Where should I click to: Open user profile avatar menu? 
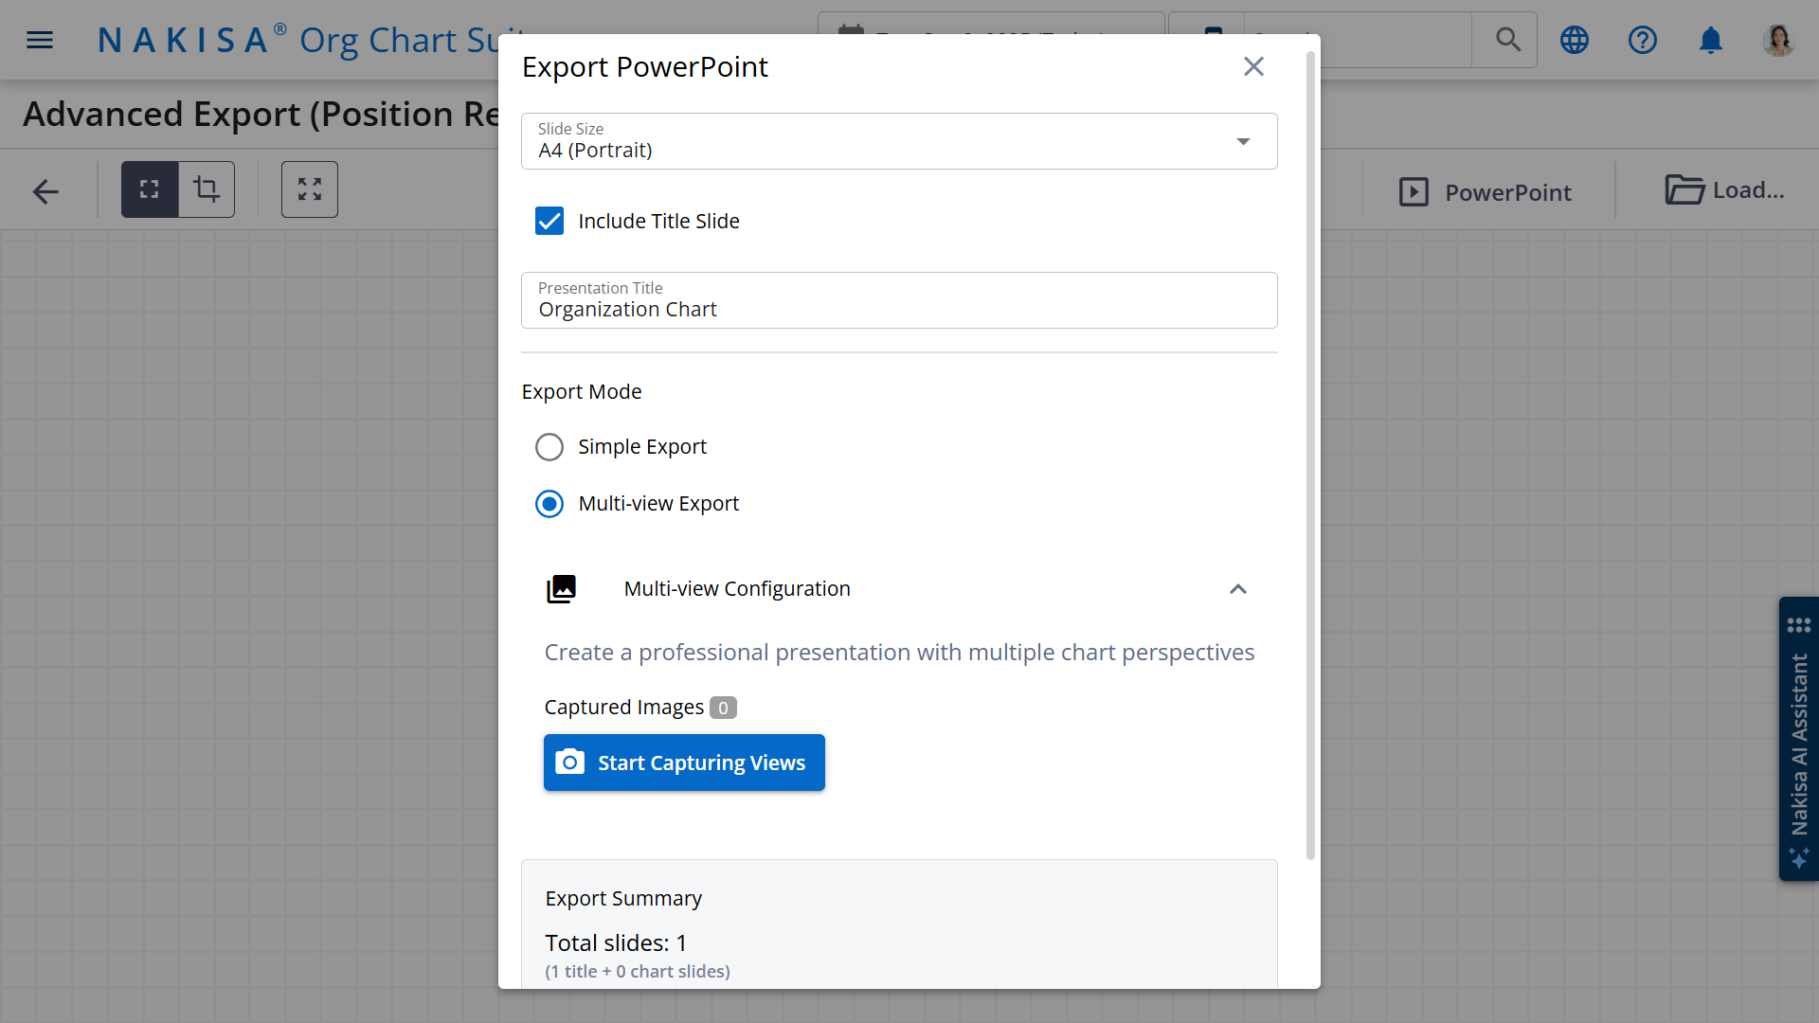1778,40
